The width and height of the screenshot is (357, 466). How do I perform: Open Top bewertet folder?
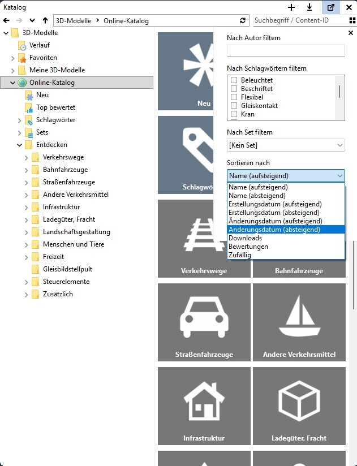pos(55,107)
